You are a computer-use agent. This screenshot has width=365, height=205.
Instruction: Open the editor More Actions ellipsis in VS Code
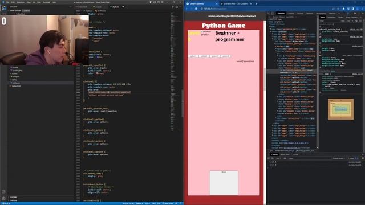[x=180, y=7]
